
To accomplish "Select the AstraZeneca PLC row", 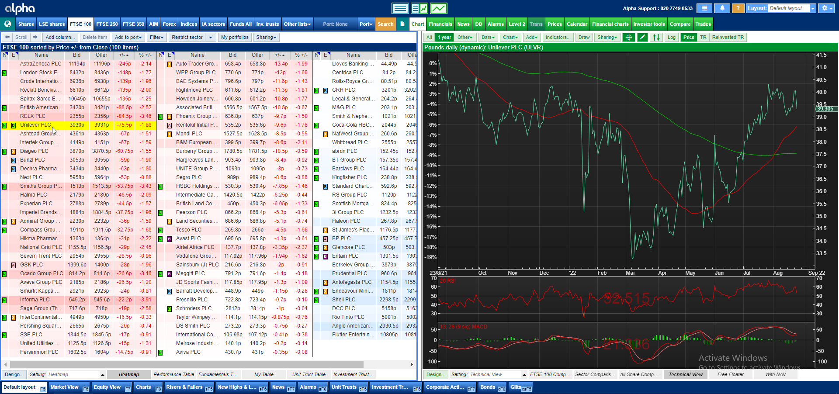I will tap(78, 64).
